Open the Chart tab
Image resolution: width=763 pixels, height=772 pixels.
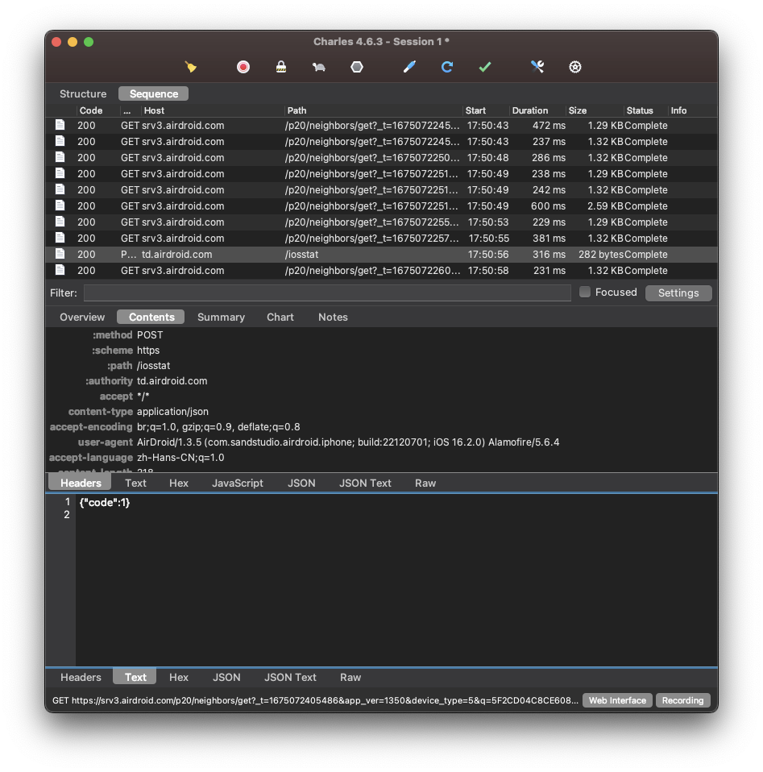[x=280, y=317]
